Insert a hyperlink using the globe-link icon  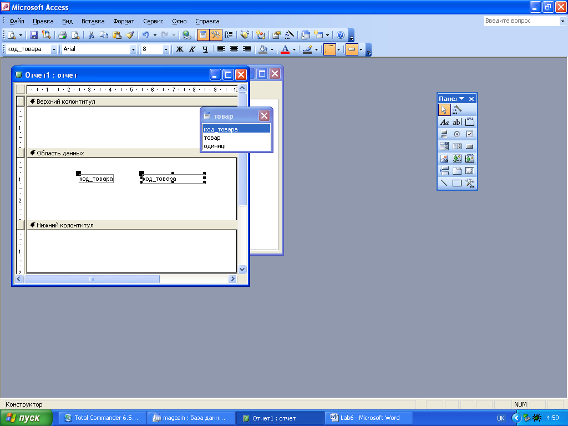186,35
